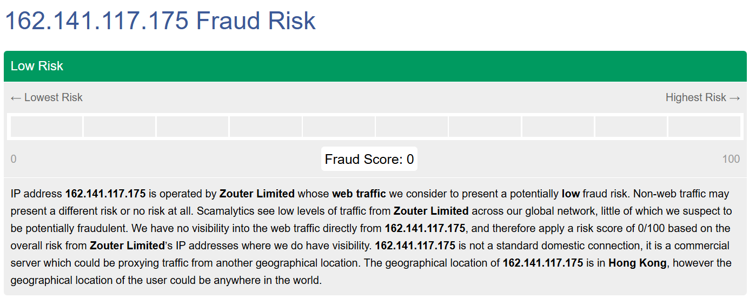Click the seventh risk meter segment
749x298 pixels.
(485, 127)
